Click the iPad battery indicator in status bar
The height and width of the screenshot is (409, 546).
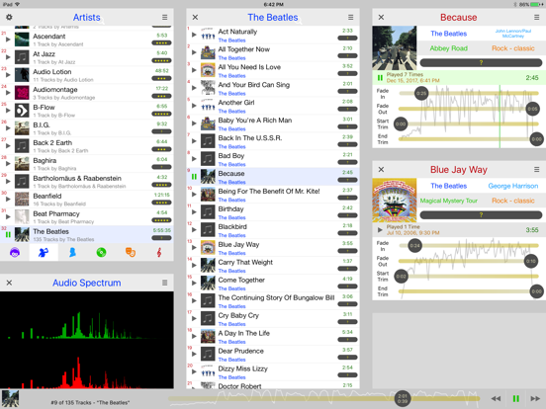point(536,4)
